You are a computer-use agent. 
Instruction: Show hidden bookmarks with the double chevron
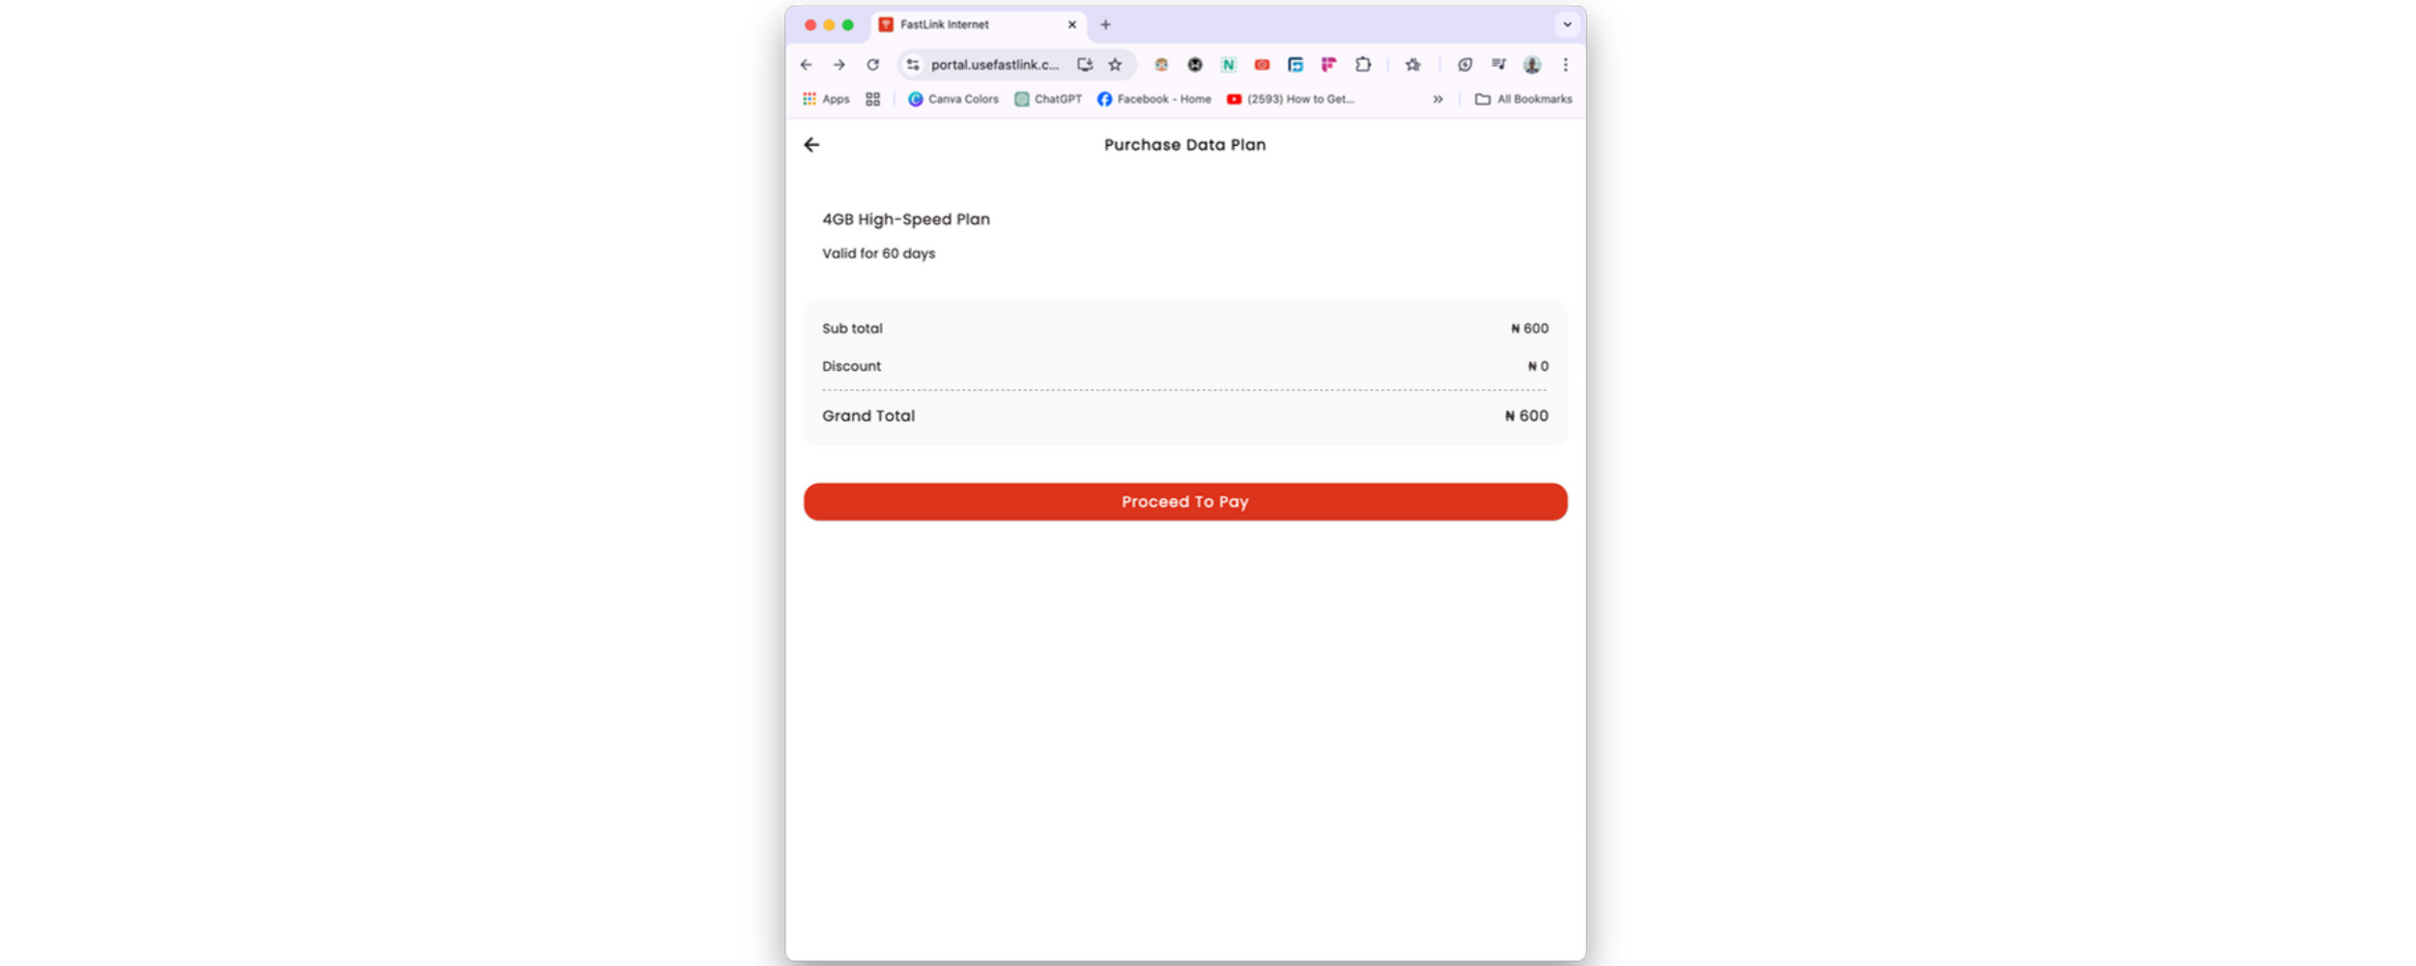1437,99
